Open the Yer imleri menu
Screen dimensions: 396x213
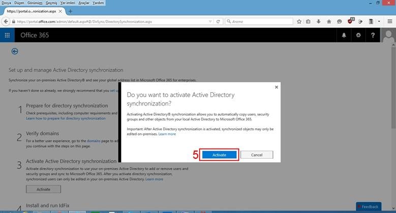pyautogui.click(x=68, y=3)
